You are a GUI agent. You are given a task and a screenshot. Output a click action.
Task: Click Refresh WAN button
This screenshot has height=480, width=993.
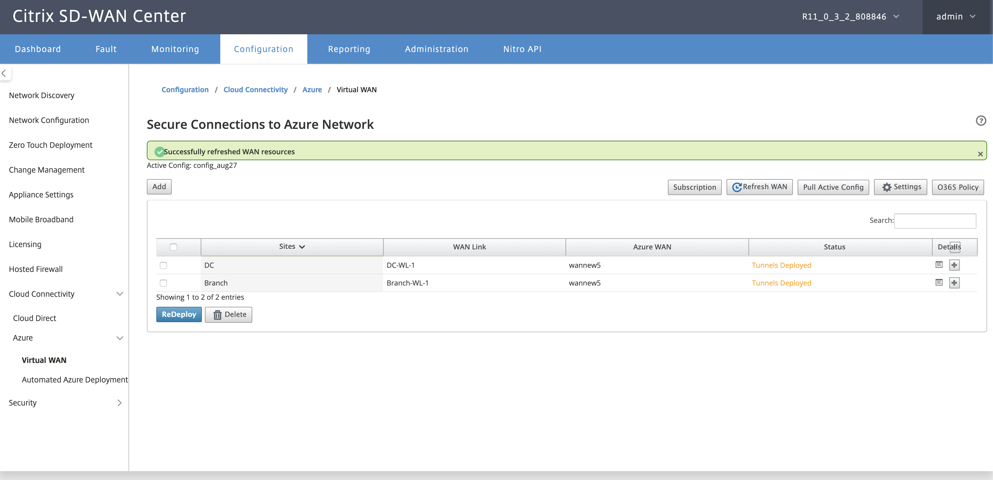[759, 187]
